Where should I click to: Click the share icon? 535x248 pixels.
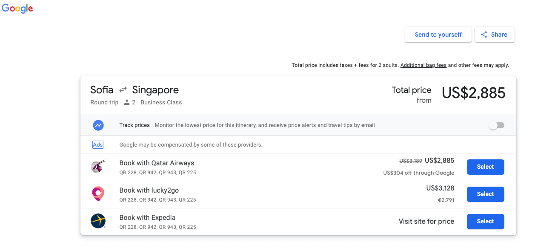484,35
